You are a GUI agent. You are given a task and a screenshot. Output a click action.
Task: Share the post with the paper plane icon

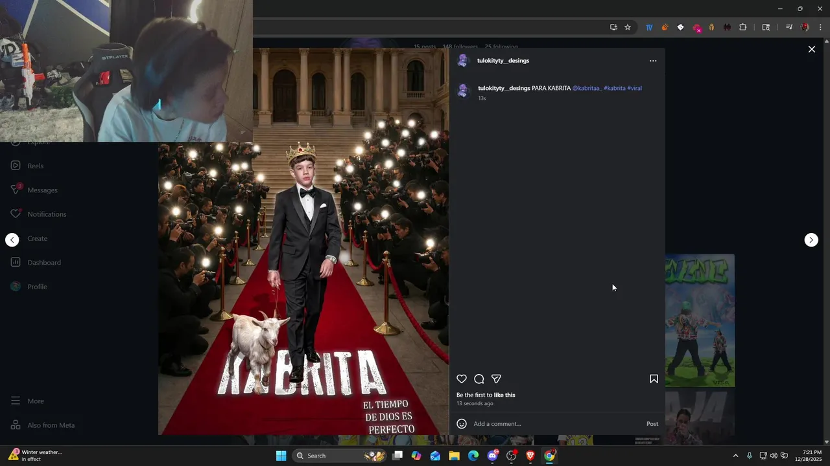496,379
